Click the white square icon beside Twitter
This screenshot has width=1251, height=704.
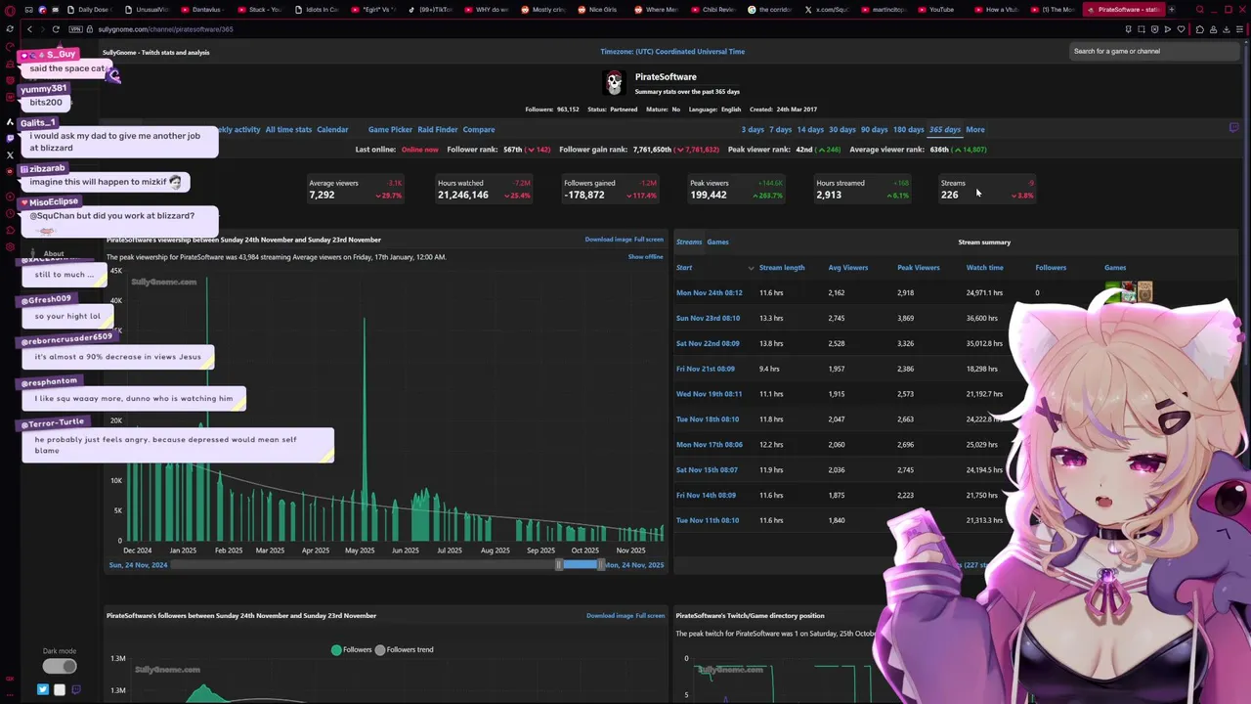[60, 689]
